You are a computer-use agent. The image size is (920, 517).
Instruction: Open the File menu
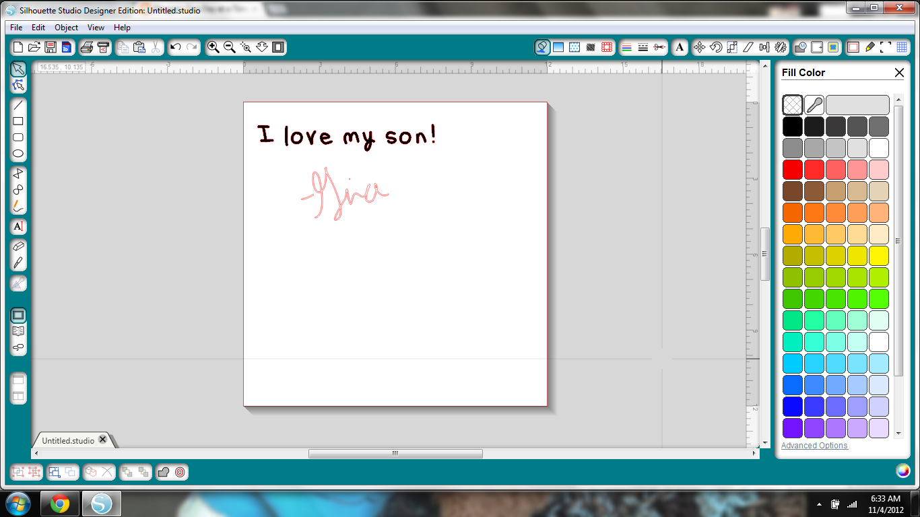(x=16, y=28)
